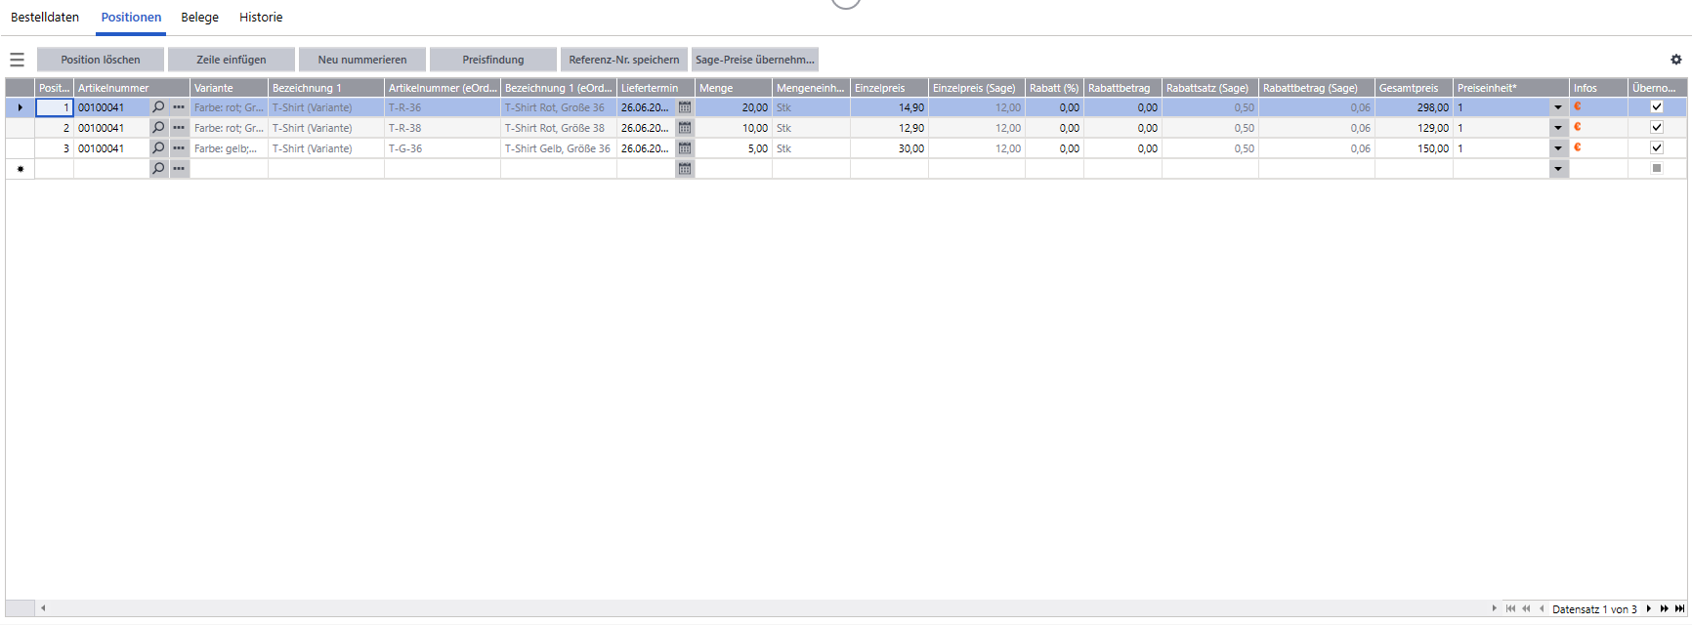Expand Preiseinheit dropdown in position 1 row
This screenshot has height=625, width=1692.
[x=1558, y=107]
